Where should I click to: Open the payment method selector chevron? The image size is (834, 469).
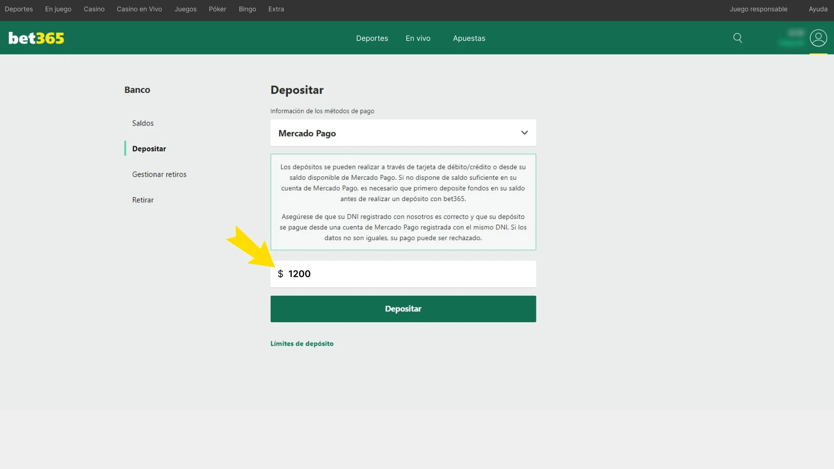[524, 133]
